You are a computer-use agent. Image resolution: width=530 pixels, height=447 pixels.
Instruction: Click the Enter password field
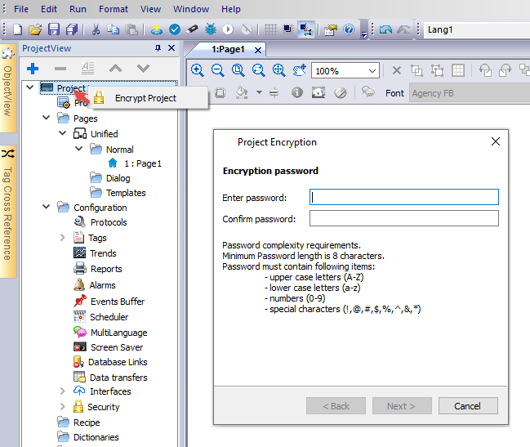(403, 197)
